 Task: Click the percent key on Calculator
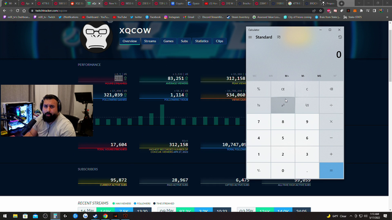pyautogui.click(x=258, y=89)
